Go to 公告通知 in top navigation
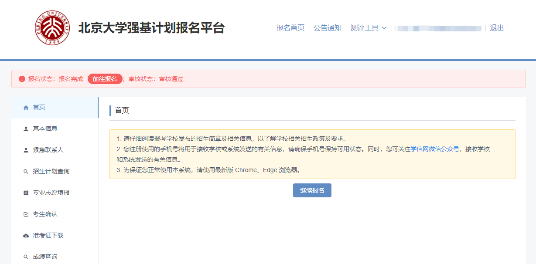 coord(328,28)
